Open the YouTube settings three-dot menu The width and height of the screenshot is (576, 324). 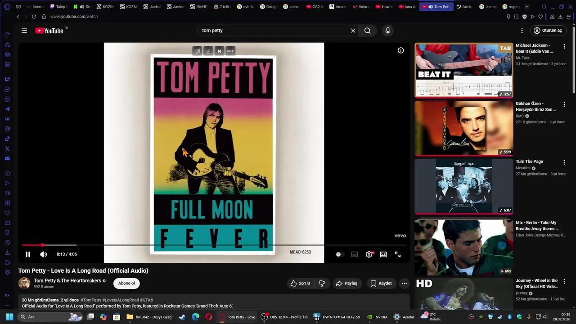point(522,31)
